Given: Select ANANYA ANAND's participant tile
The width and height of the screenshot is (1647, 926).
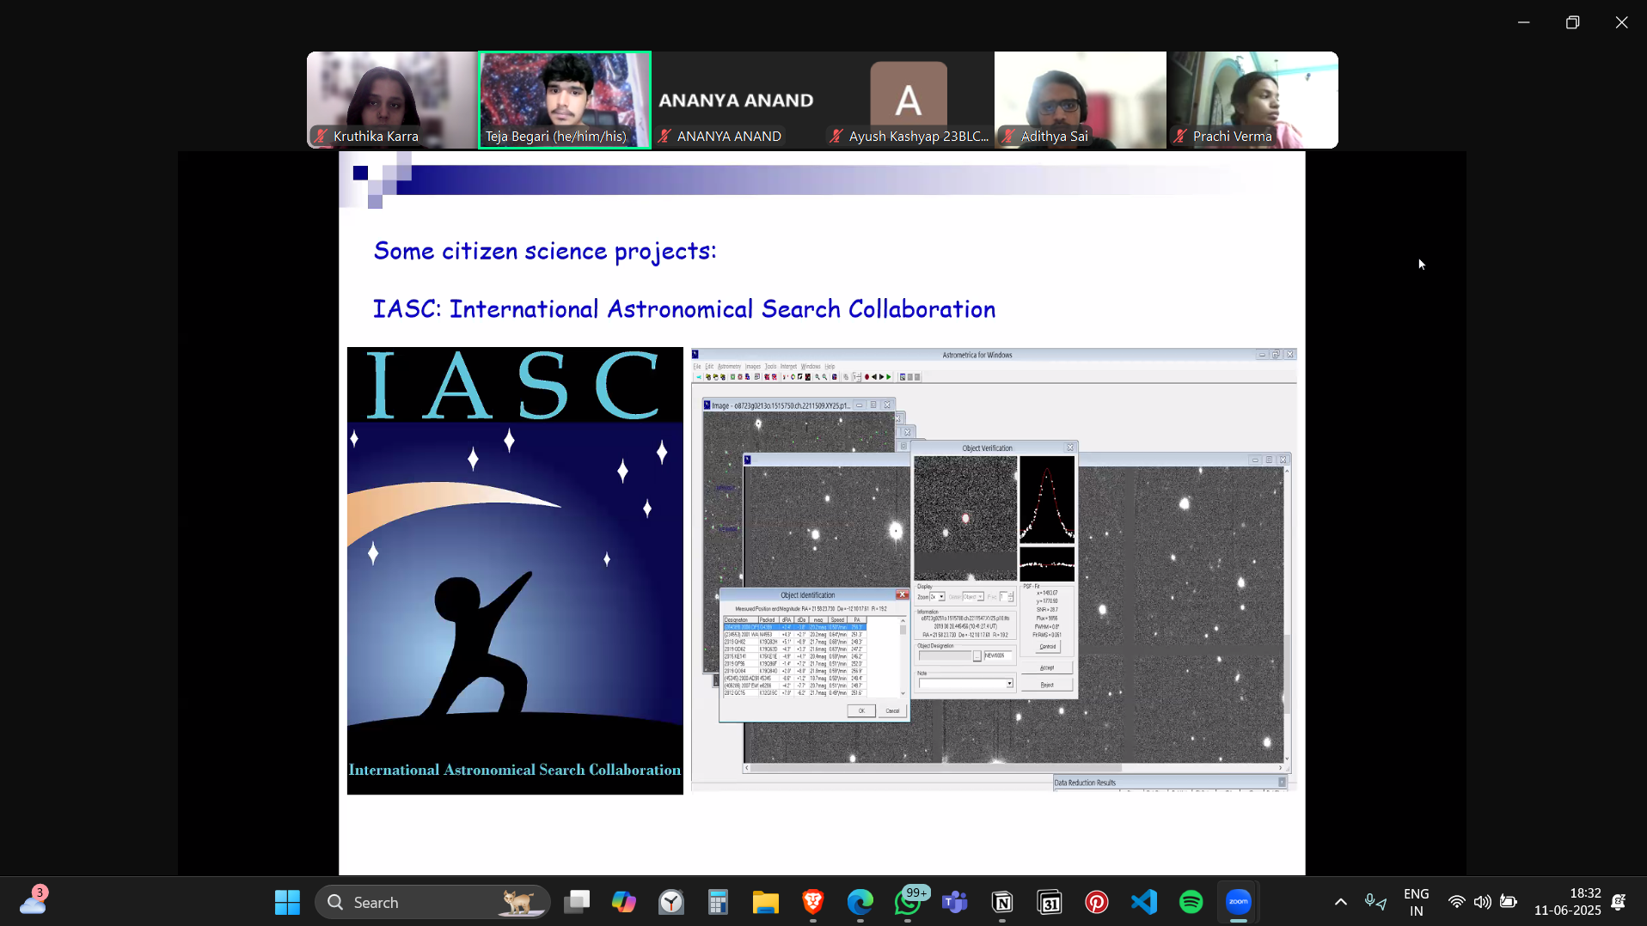Looking at the screenshot, I should point(736,100).
